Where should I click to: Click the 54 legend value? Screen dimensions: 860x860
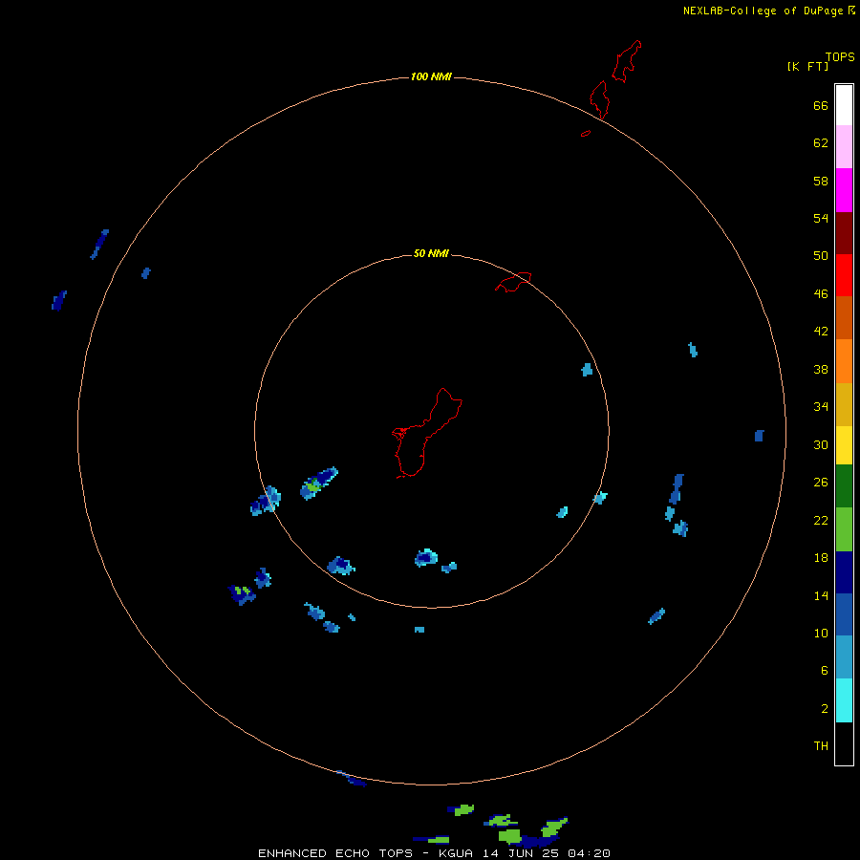[821, 218]
